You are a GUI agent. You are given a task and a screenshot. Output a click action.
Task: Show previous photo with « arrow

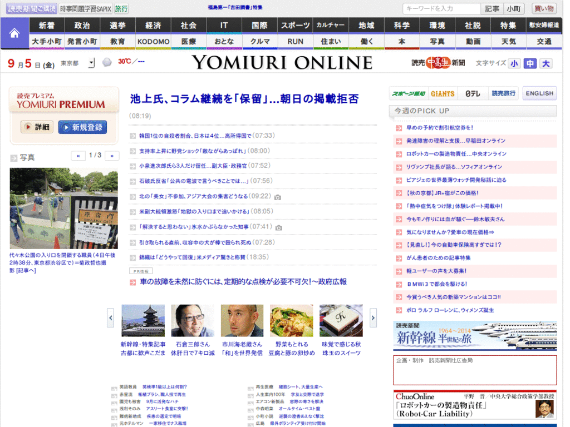click(x=78, y=156)
